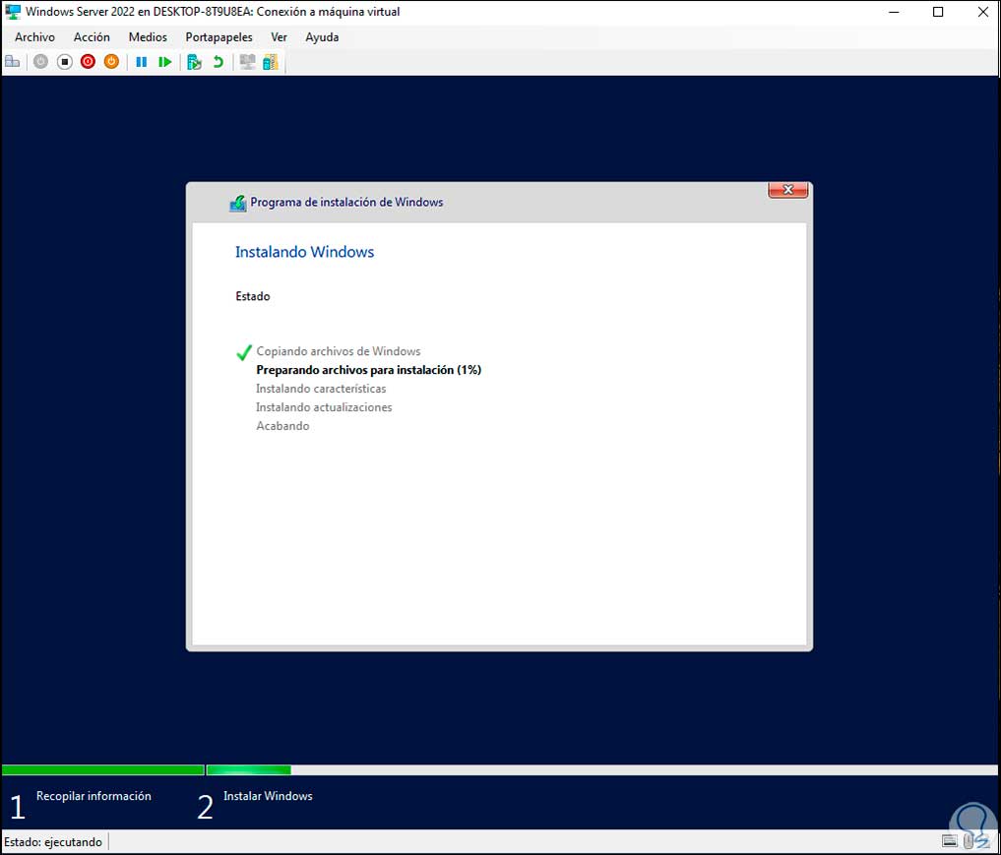Screen dimensions: 1001x855
Task: Click the red Shut Down icon
Action: pos(89,62)
